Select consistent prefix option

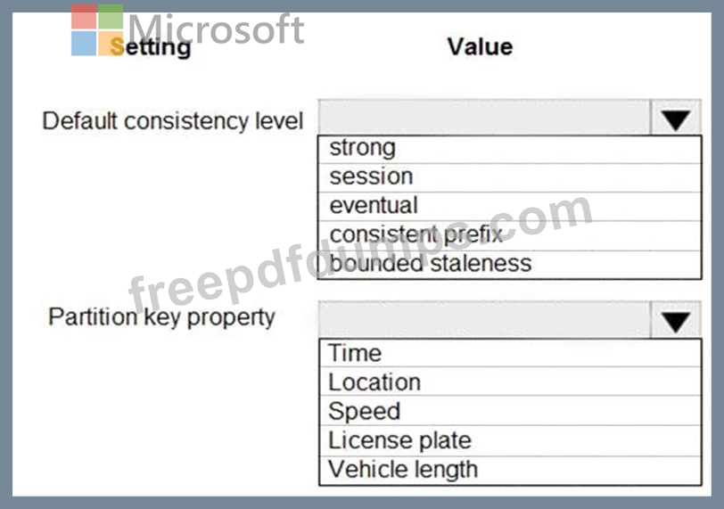pos(510,235)
